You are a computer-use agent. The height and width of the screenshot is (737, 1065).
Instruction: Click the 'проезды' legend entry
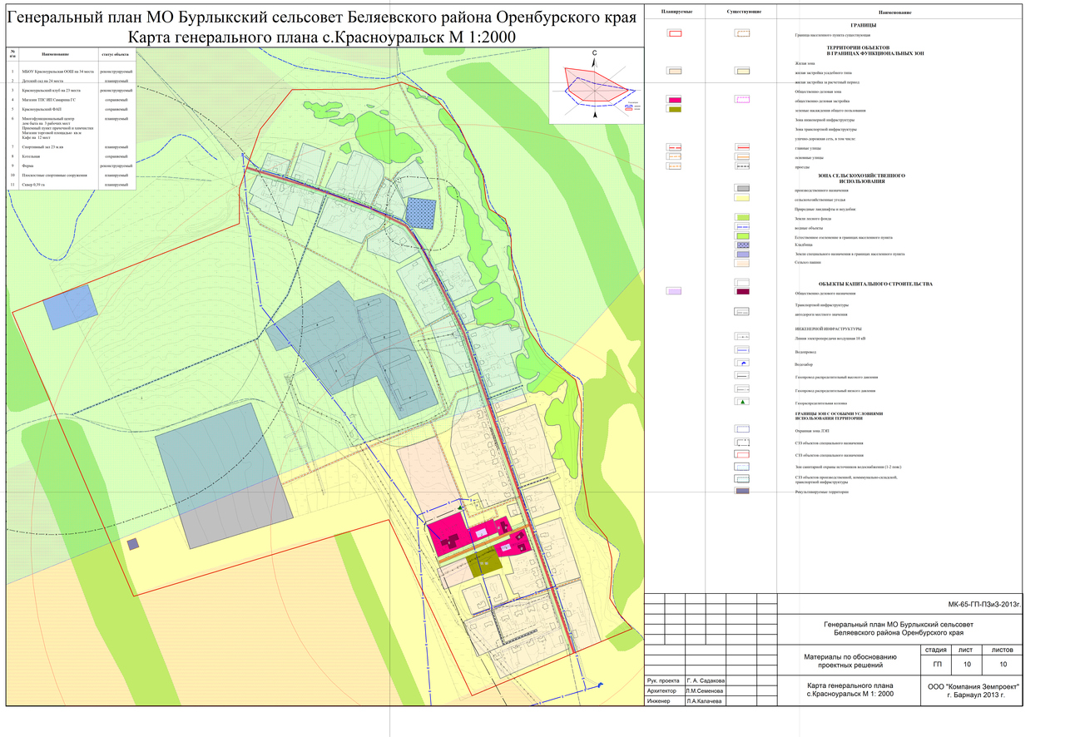803,166
